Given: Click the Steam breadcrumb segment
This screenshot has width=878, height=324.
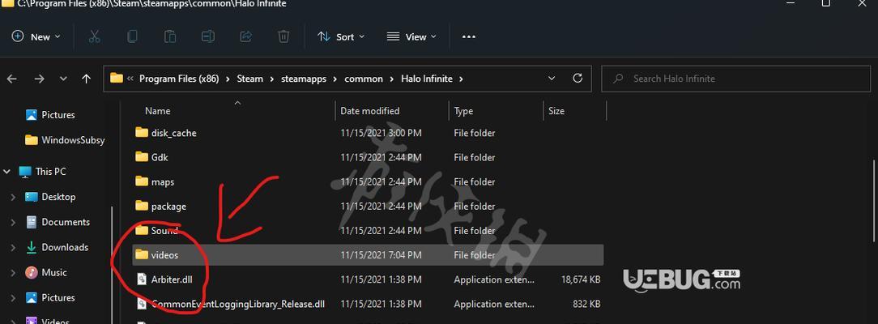Looking at the screenshot, I should click(249, 79).
